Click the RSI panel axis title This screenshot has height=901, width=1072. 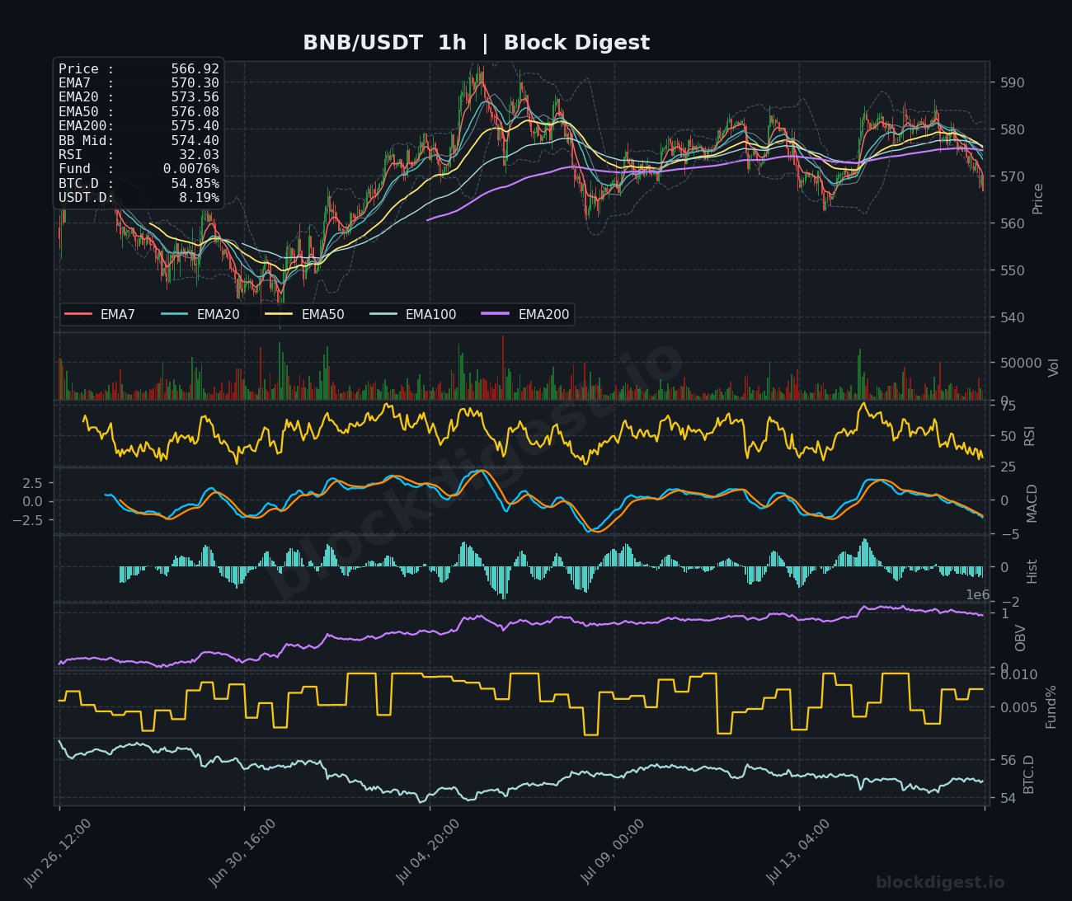tap(1029, 436)
